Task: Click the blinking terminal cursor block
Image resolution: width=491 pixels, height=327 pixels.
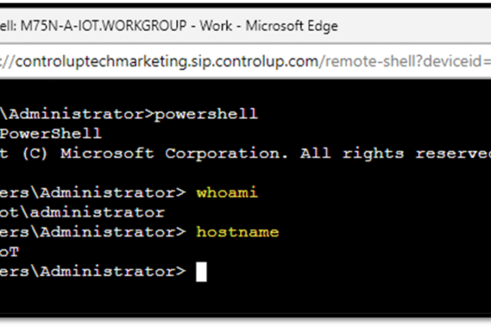Action: 201,272
